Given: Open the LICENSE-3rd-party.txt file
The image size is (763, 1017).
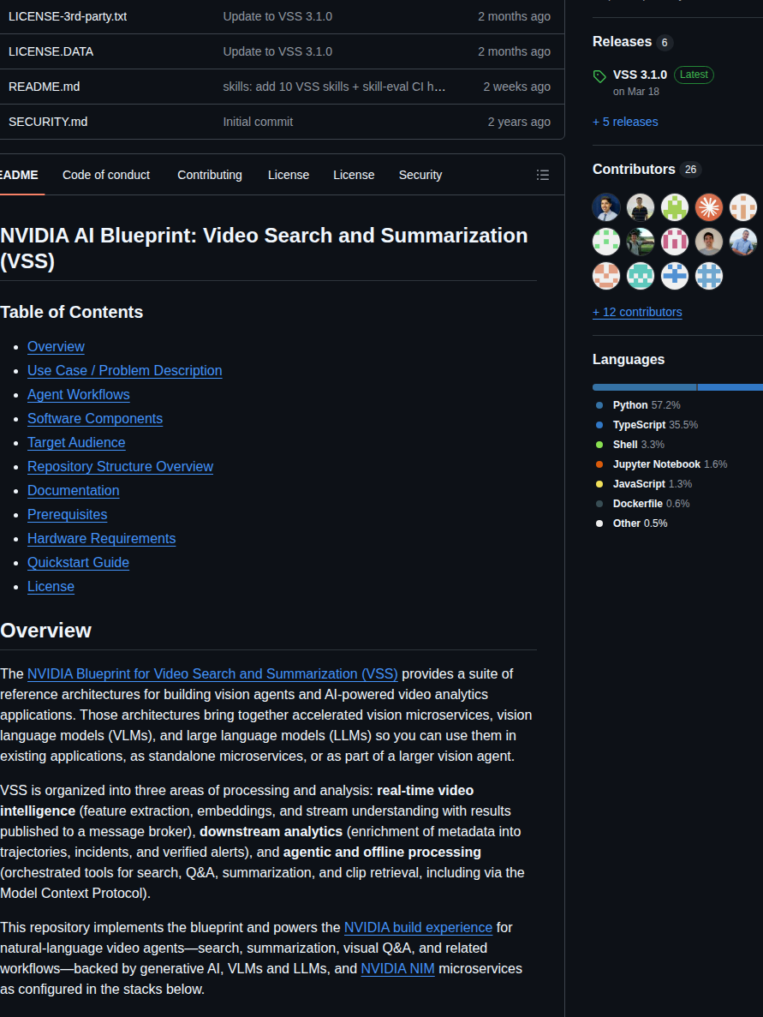Looking at the screenshot, I should click(x=68, y=17).
